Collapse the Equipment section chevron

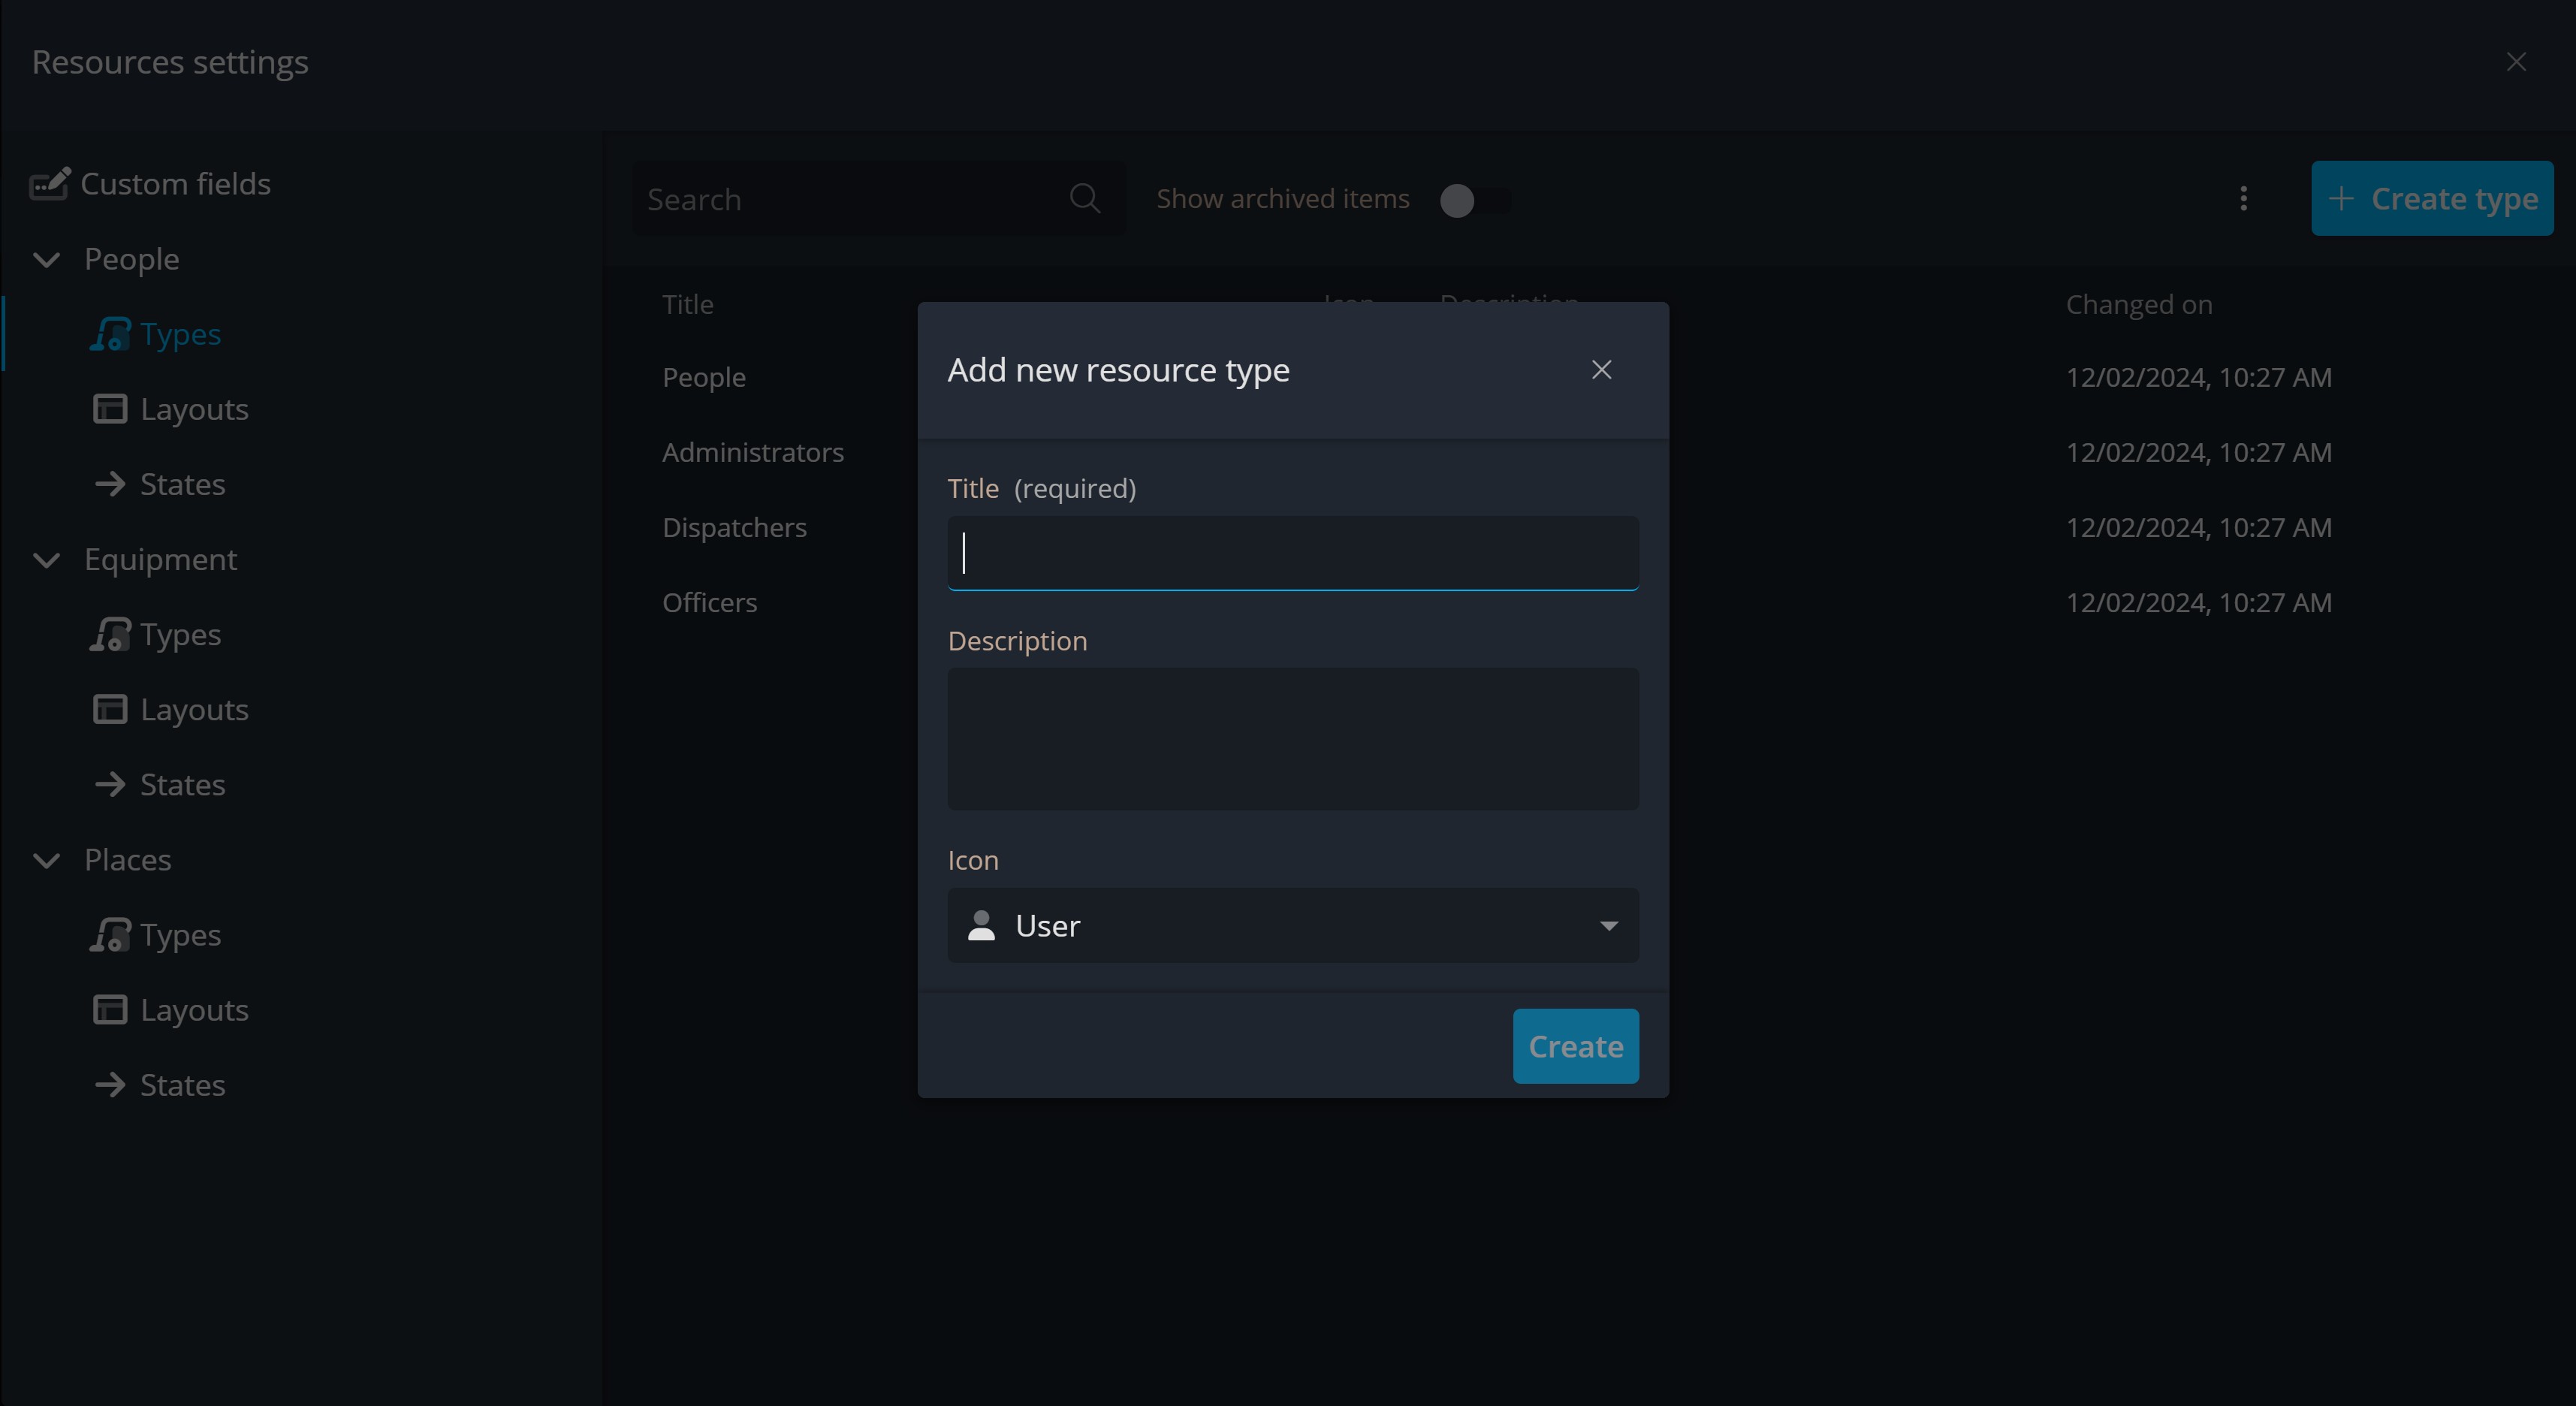(46, 560)
